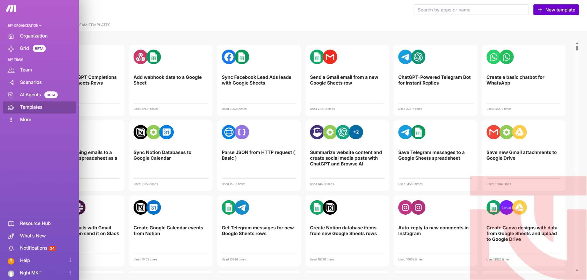Click 'Used 10996 times' text
The width and height of the screenshot is (587, 280).
coord(234,259)
